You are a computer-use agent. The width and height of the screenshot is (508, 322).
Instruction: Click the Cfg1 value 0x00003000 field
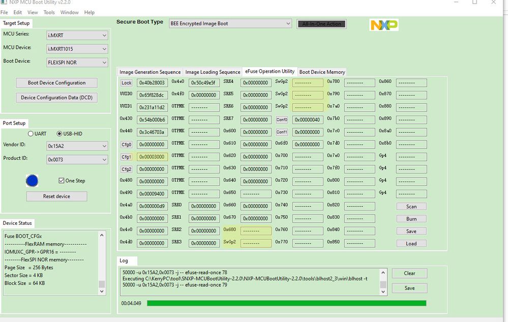[x=152, y=157]
